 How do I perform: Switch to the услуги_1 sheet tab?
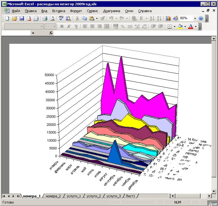(x=74, y=196)
